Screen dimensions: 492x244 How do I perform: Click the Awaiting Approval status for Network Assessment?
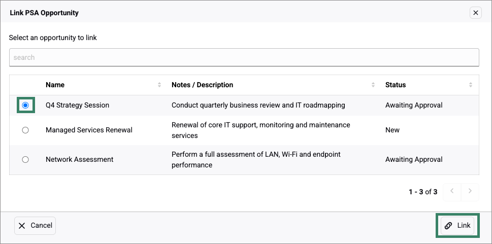tap(414, 159)
